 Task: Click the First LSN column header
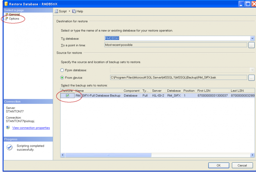click(x=212, y=90)
